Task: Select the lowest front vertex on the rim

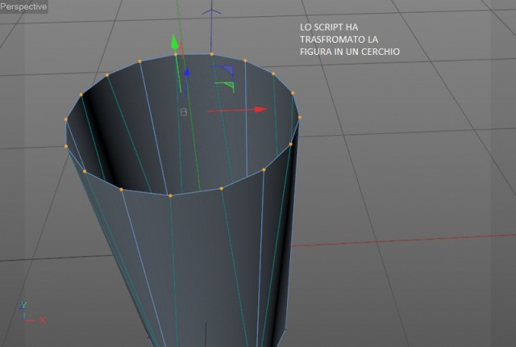Action: 170,196
